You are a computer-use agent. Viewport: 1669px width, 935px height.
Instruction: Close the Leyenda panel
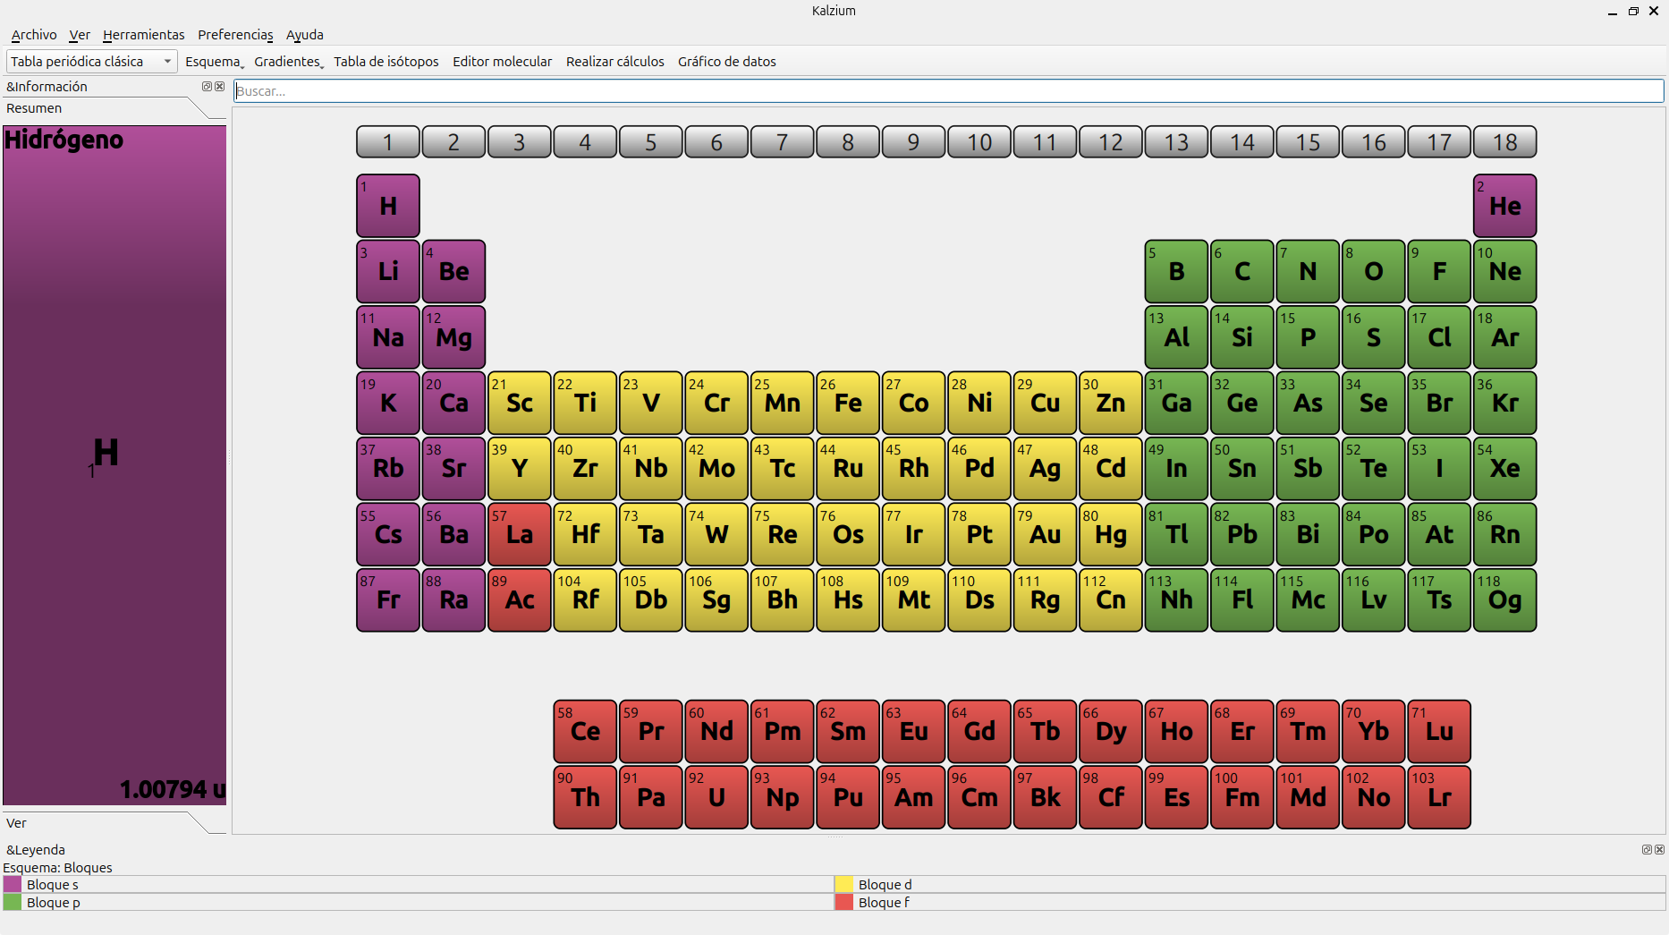click(1659, 849)
